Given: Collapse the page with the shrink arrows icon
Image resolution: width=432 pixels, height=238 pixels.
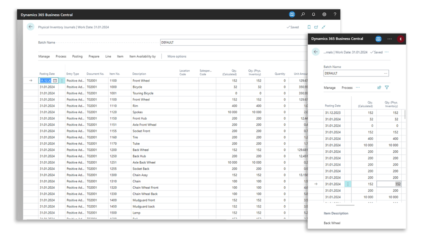Looking at the screenshot, I should click(323, 27).
